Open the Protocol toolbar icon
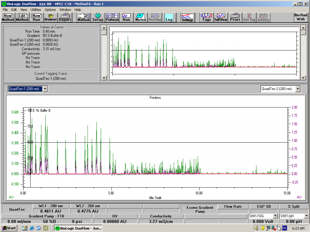The height and width of the screenshot is (232, 310). pos(112,17)
